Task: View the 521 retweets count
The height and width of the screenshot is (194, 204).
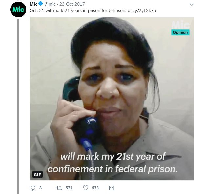Action: click(x=69, y=188)
